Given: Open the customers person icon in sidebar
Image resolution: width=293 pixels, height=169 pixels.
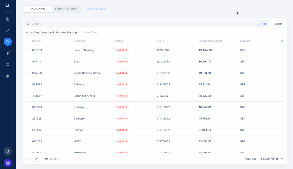Looking at the screenshot, I should coord(8,30).
